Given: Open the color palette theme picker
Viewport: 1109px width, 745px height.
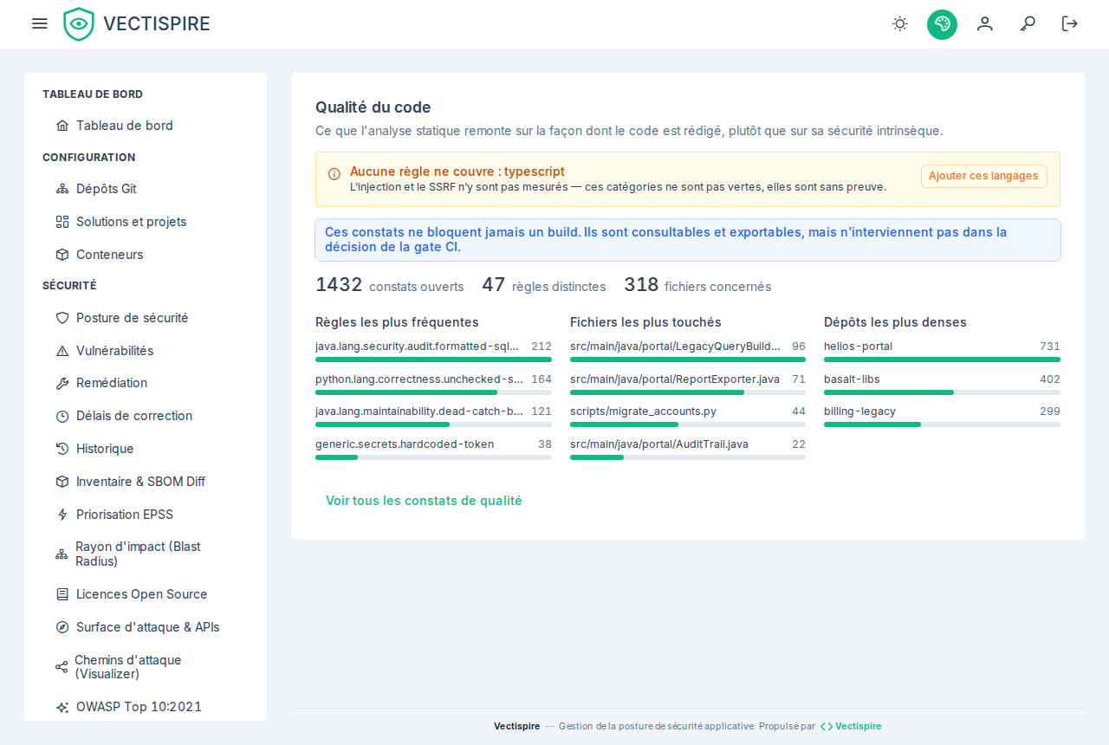Looking at the screenshot, I should pos(942,23).
